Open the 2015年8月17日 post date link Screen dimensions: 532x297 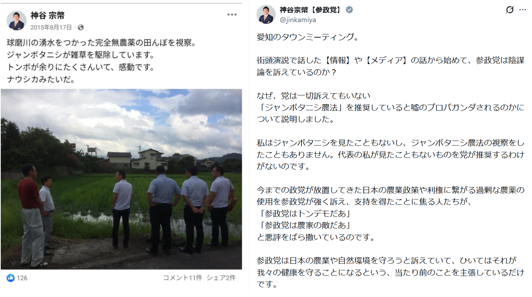(52, 28)
